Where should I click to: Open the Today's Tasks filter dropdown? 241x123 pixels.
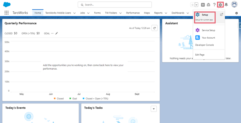click(x=154, y=109)
